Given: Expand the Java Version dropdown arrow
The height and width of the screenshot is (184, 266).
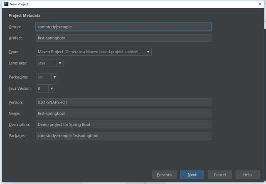Looking at the screenshot, I should click(52, 88).
